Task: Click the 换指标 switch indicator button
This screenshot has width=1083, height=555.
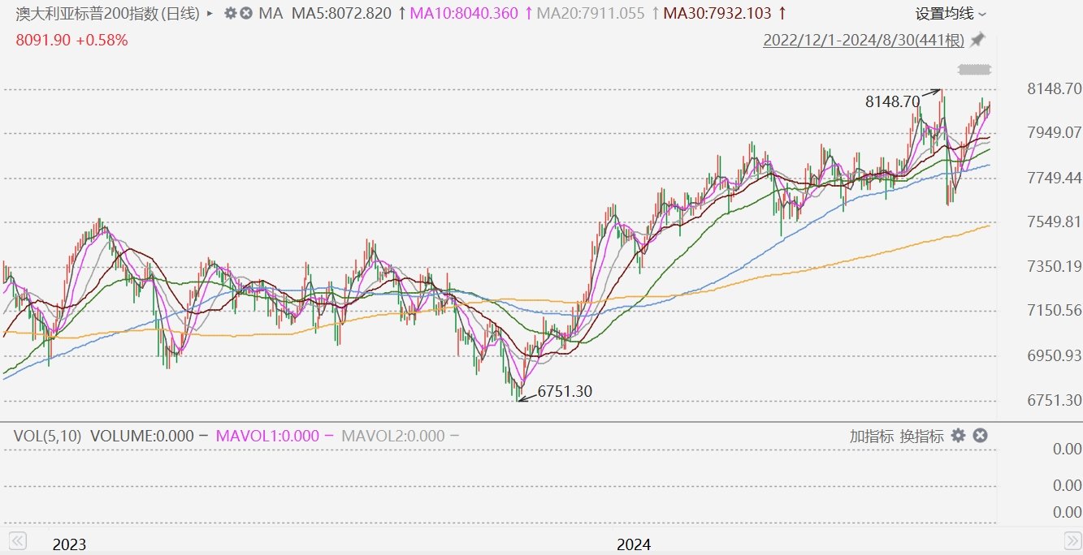Action: coord(921,436)
